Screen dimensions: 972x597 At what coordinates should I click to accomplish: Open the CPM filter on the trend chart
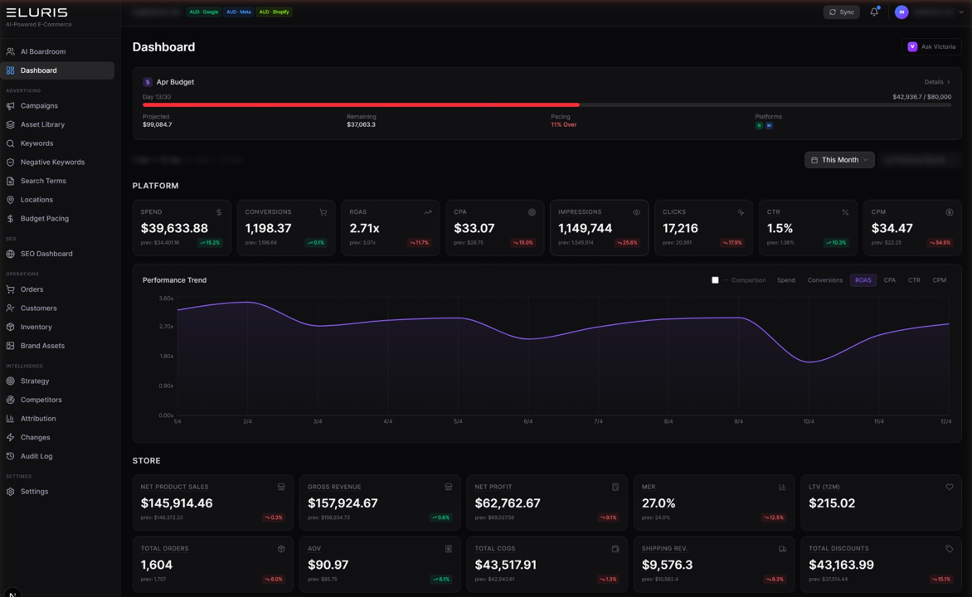(x=940, y=279)
